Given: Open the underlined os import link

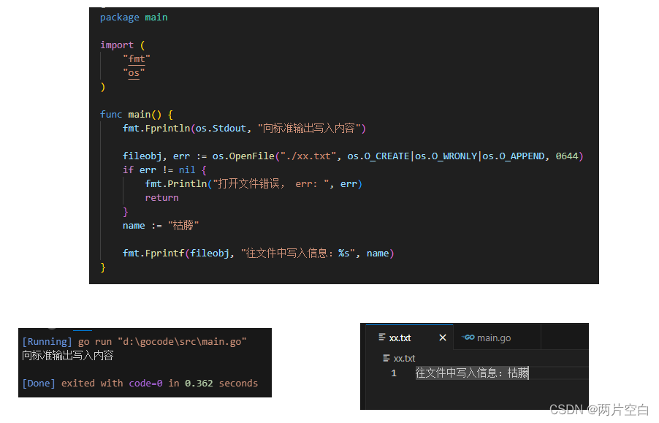Looking at the screenshot, I should point(132,72).
